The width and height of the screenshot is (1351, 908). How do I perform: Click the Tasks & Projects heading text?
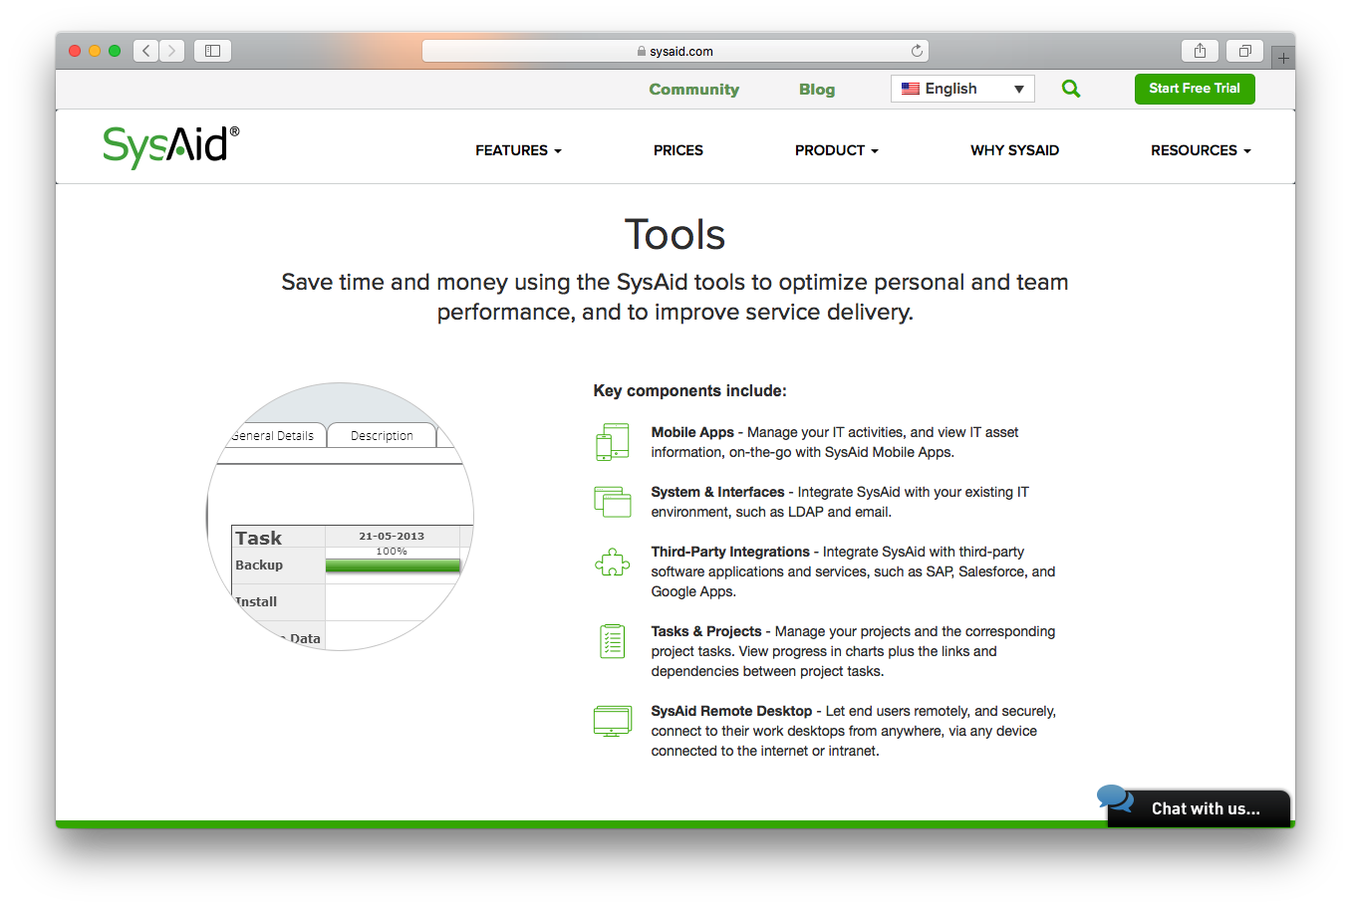tap(706, 631)
